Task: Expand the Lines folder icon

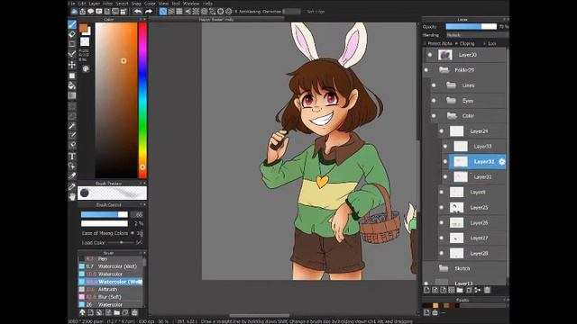Action: pyautogui.click(x=451, y=85)
